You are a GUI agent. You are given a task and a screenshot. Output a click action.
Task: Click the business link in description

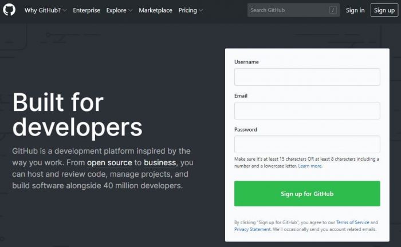click(x=160, y=162)
